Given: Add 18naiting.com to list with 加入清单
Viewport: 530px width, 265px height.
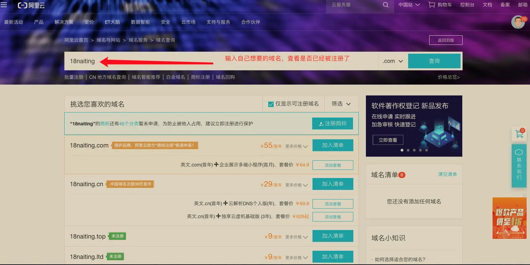Looking at the screenshot, I should pyautogui.click(x=333, y=145).
